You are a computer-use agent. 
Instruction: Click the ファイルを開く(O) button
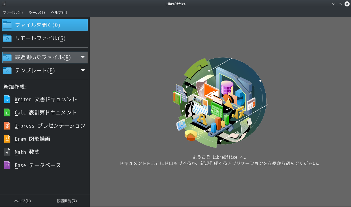click(45, 25)
